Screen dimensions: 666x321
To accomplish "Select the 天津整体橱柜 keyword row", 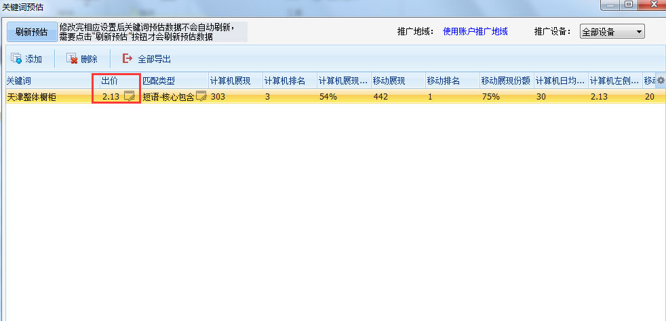I will (41, 97).
